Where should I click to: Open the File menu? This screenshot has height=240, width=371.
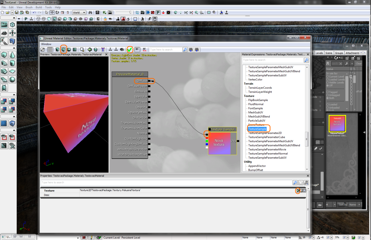[4, 7]
